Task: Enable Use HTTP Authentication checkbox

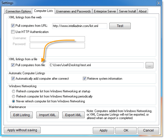Action: pyautogui.click(x=13, y=32)
